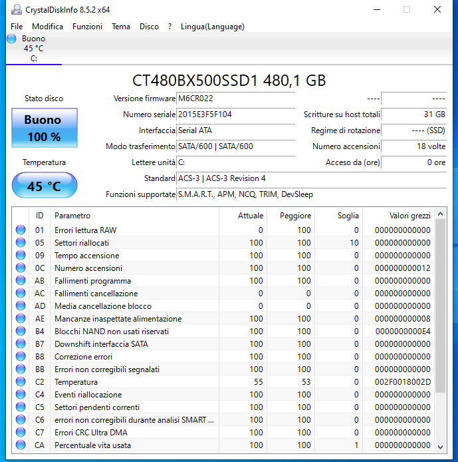Click serial number field 2015E3F5F104
This screenshot has width=458, height=462.
pyautogui.click(x=235, y=115)
